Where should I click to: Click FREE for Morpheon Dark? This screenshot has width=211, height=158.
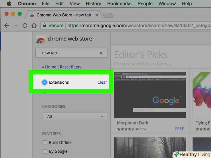pos(179,129)
